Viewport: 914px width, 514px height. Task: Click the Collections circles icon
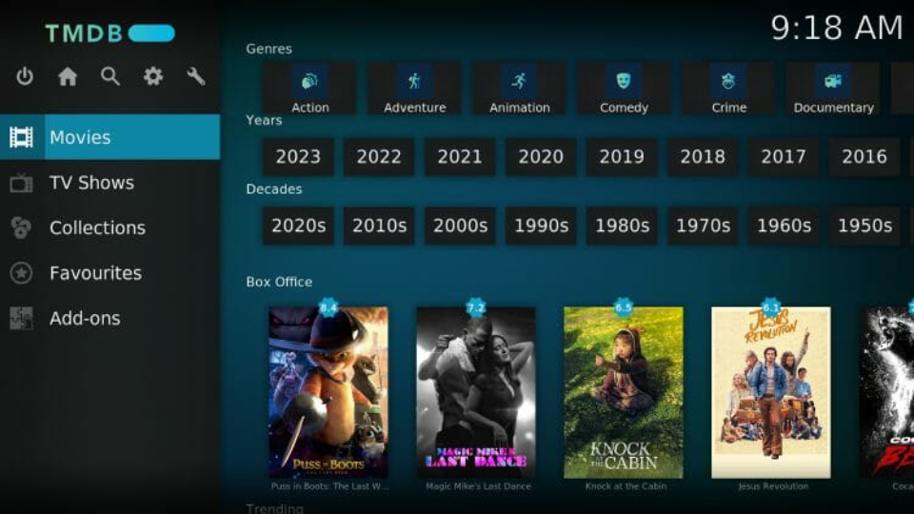tap(21, 227)
